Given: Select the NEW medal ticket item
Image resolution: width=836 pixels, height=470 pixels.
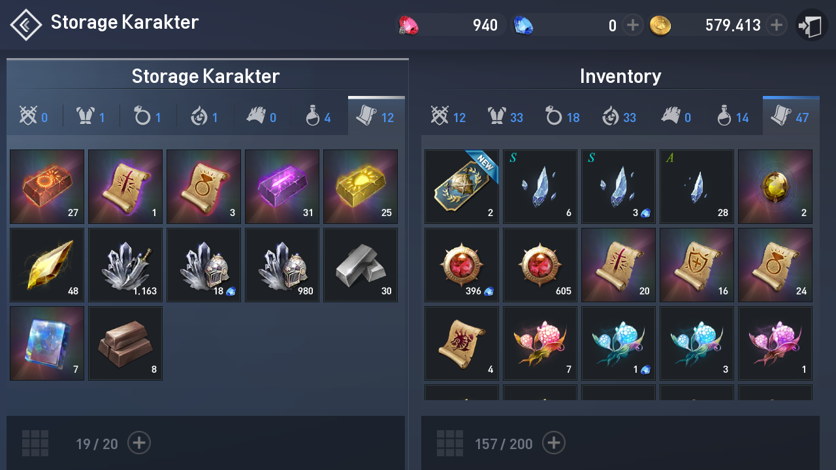Looking at the screenshot, I should 462,187.
